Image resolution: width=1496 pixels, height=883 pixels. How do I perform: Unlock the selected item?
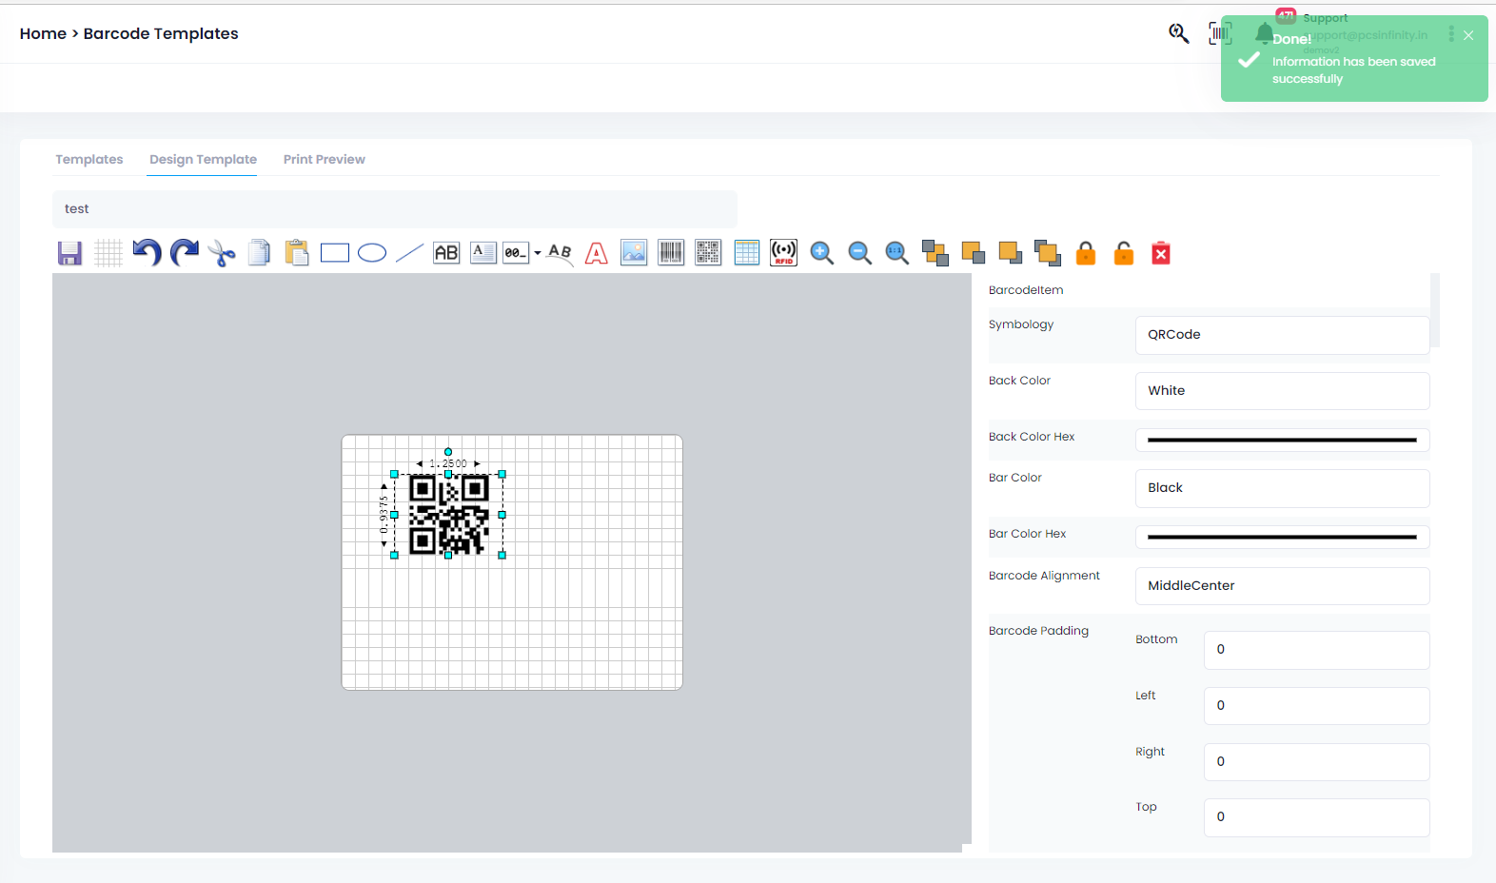1124,253
